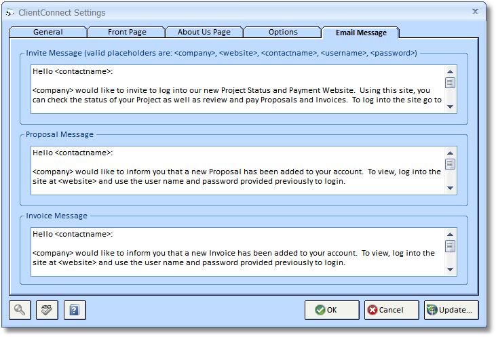Click Invoice Message scrollbar down arrow
Viewport: 496px width, 337px height.
pos(450,269)
